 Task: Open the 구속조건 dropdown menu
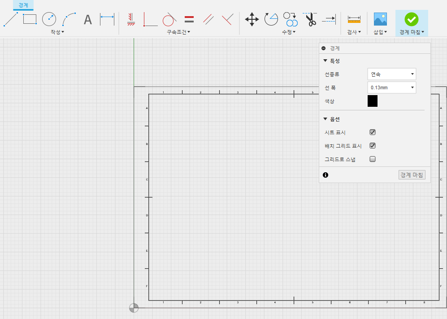click(178, 32)
